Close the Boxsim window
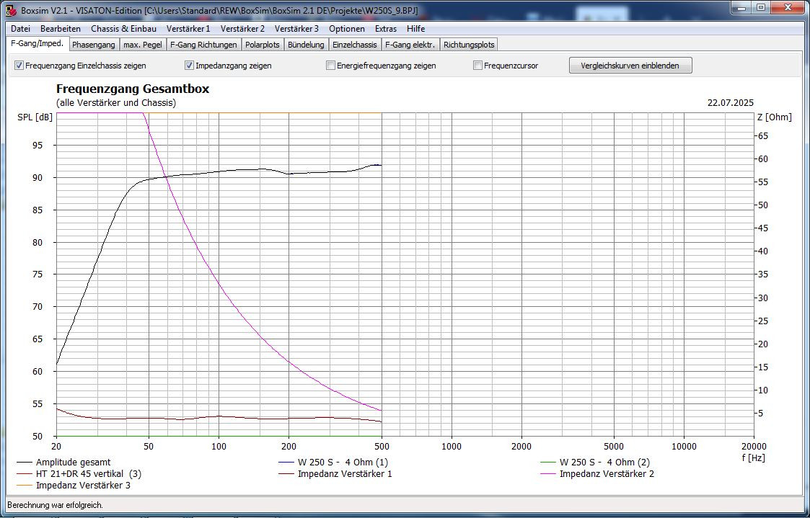The height and width of the screenshot is (518, 810). click(787, 8)
